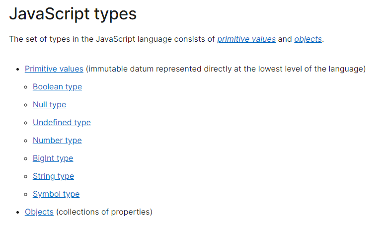Open the italic "objects" link in intro sentence
This screenshot has width=385, height=226.
tap(308, 39)
